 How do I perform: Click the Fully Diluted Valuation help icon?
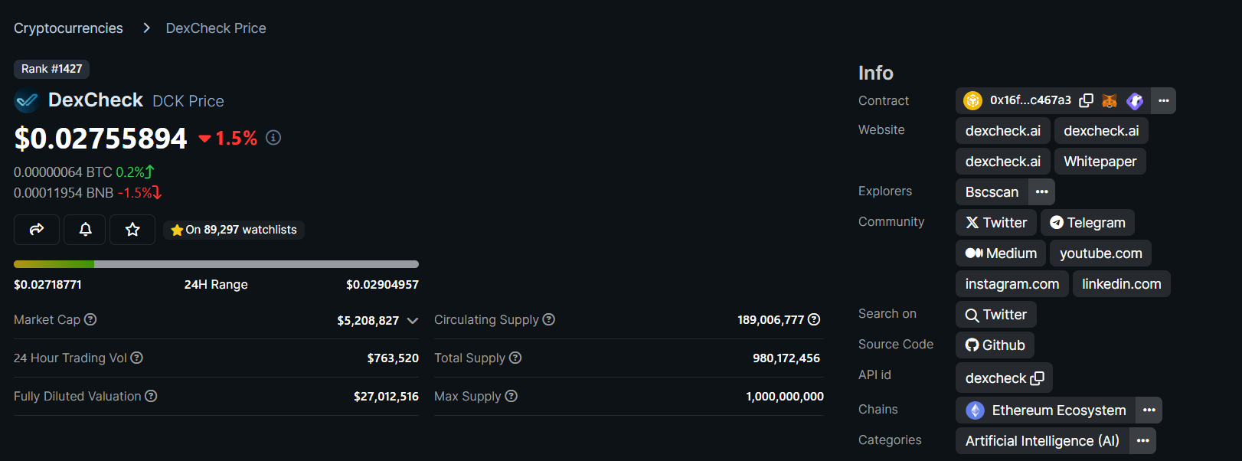point(151,396)
